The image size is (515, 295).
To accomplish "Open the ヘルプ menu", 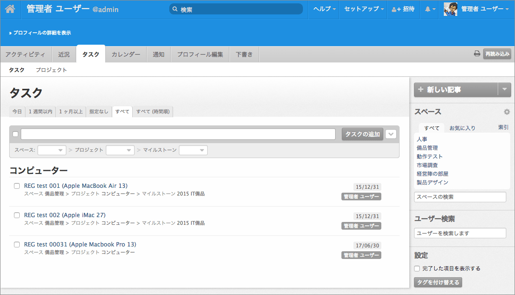I will pos(324,9).
